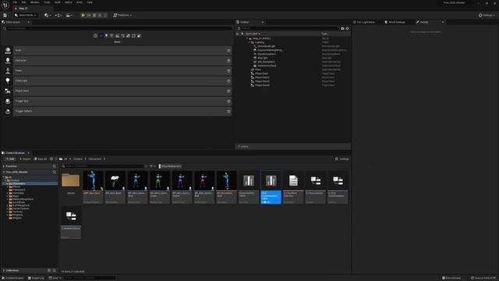Click the Add button in Content Browser
This screenshot has width=499, height=281.
point(10,158)
